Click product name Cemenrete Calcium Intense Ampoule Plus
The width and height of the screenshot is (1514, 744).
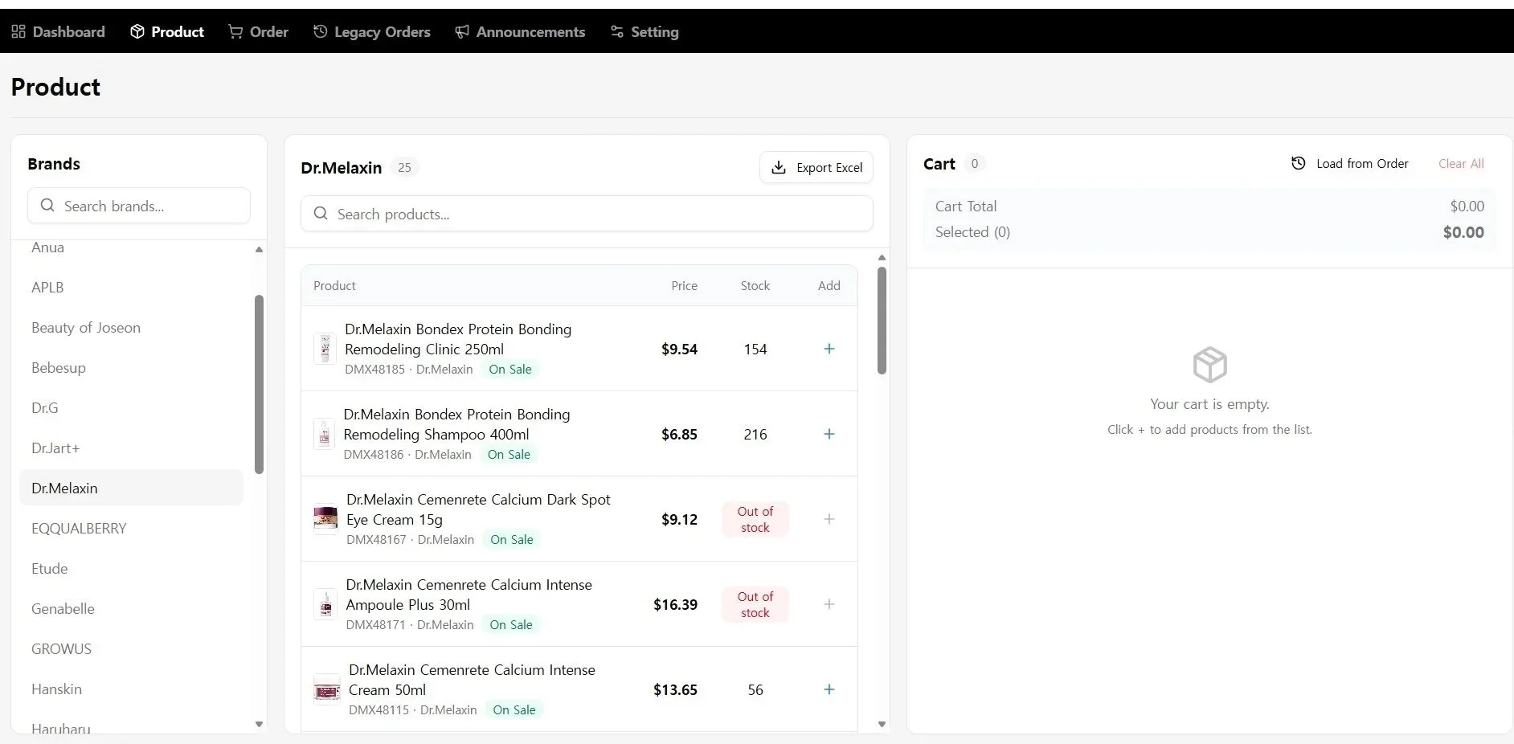click(469, 595)
